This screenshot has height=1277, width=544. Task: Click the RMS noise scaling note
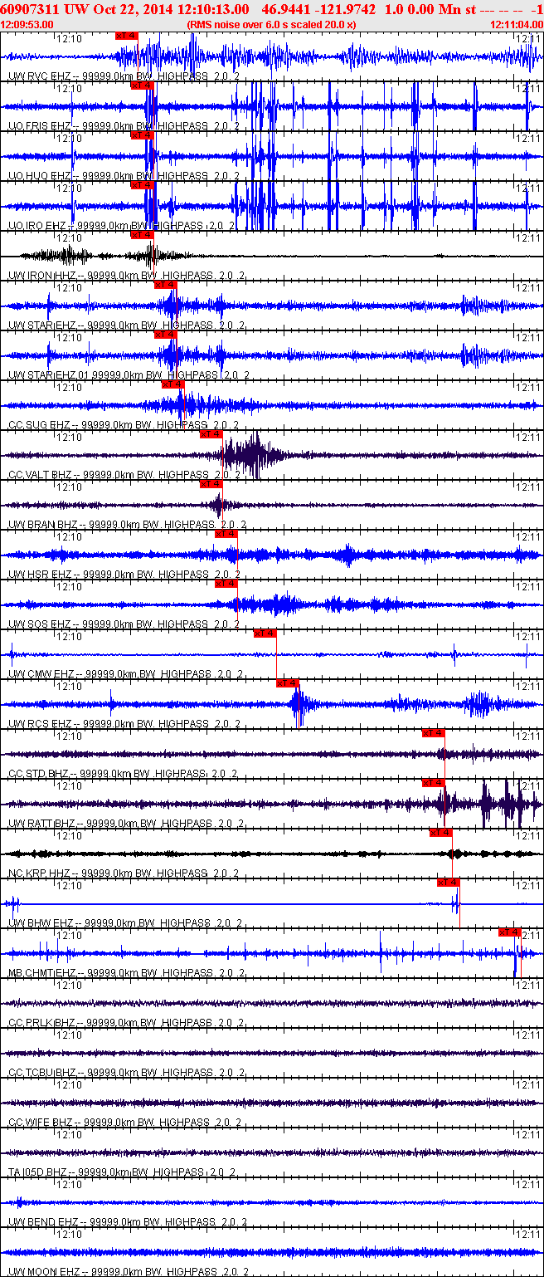click(272, 24)
